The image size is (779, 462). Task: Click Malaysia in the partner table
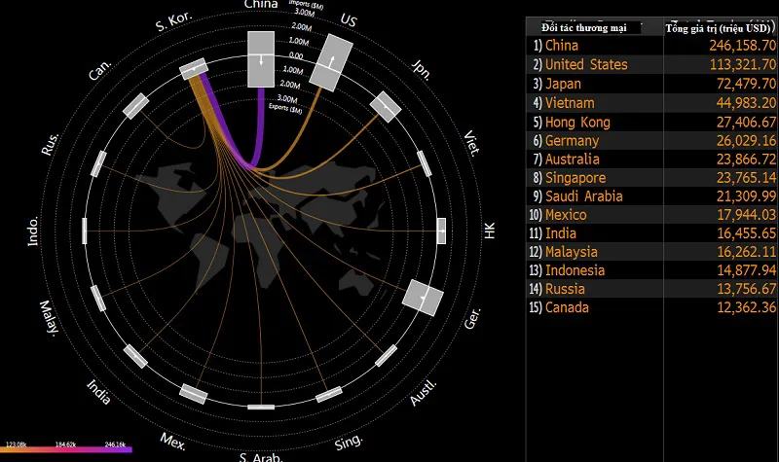click(572, 252)
